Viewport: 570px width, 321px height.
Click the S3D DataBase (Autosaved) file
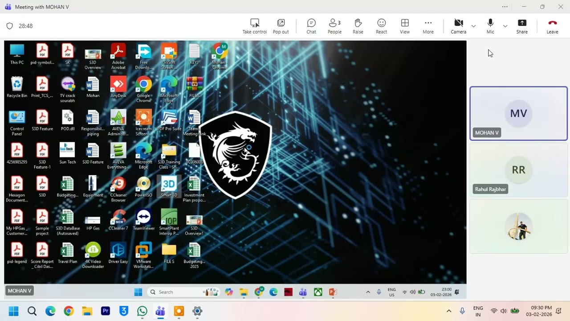point(68,222)
